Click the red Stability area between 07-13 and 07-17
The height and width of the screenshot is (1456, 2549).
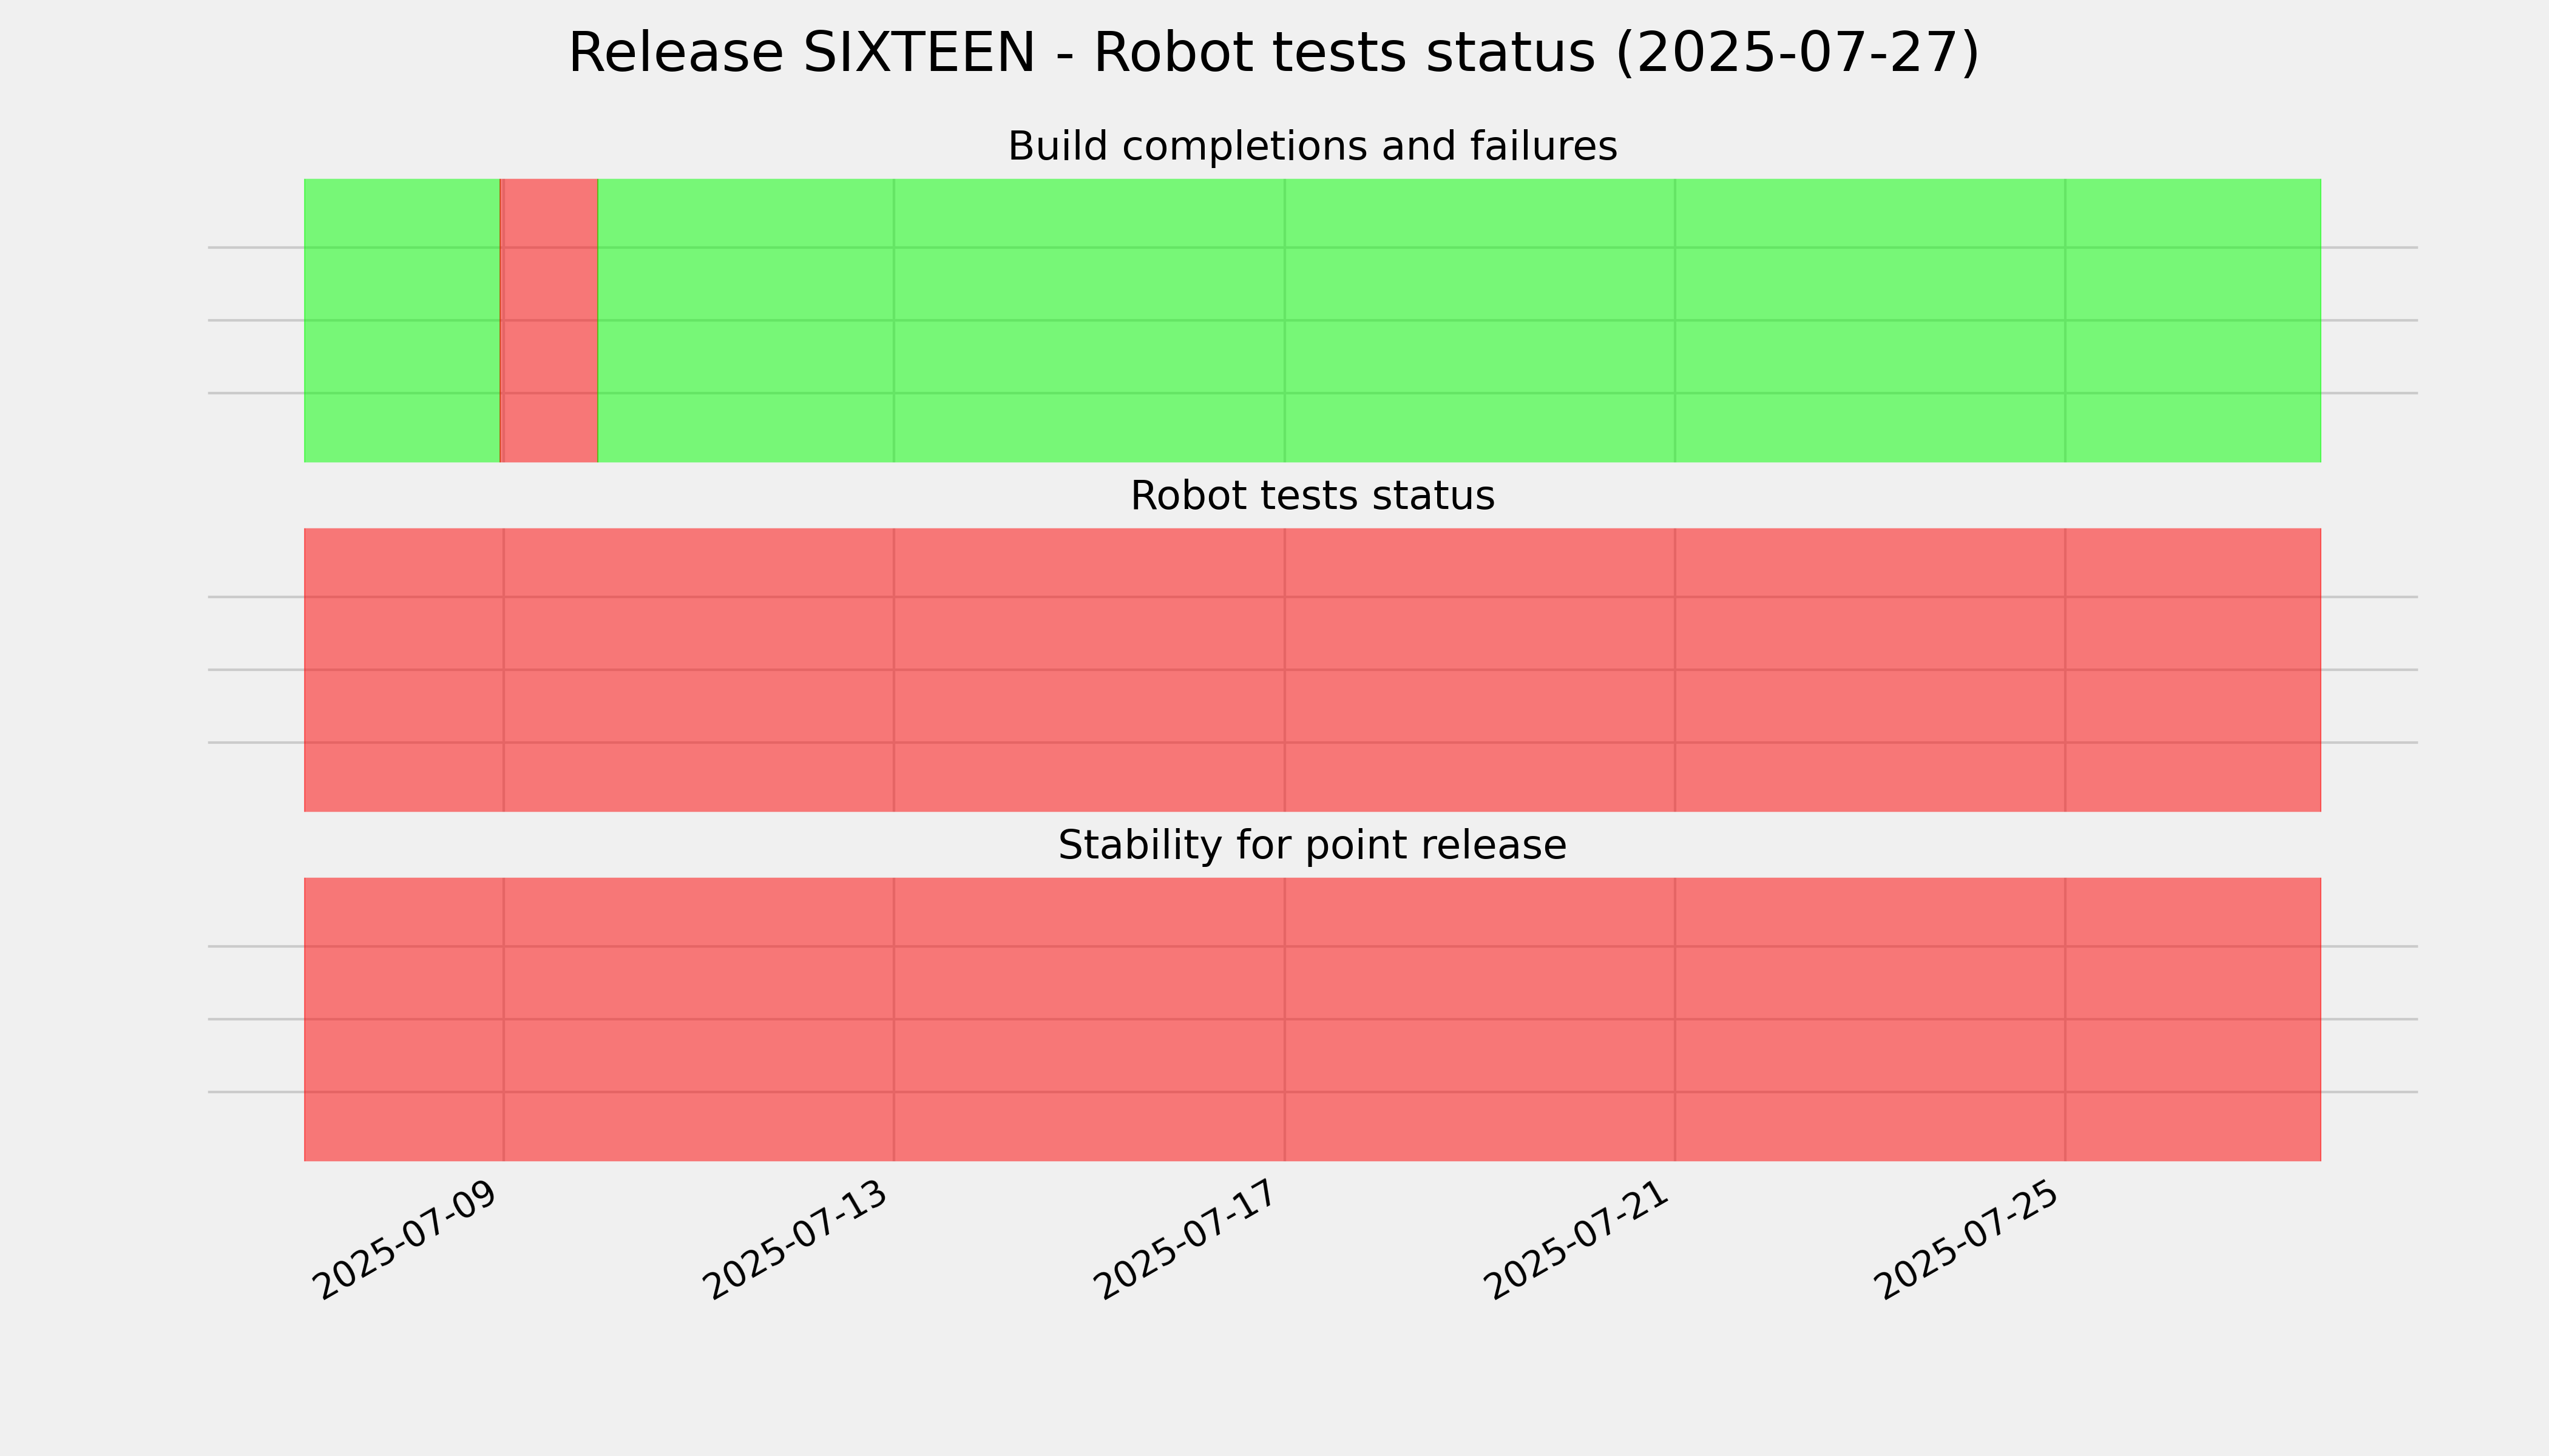coord(1089,1020)
